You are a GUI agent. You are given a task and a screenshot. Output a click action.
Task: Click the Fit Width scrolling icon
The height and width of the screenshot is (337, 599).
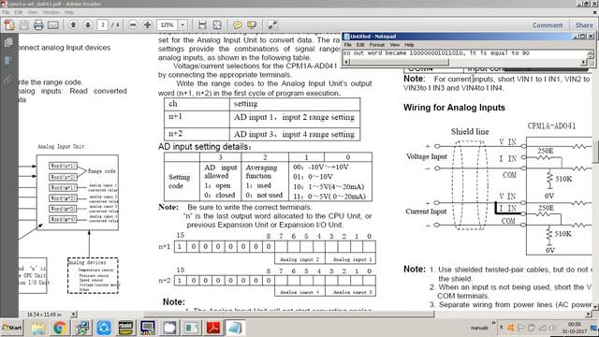(x=202, y=25)
